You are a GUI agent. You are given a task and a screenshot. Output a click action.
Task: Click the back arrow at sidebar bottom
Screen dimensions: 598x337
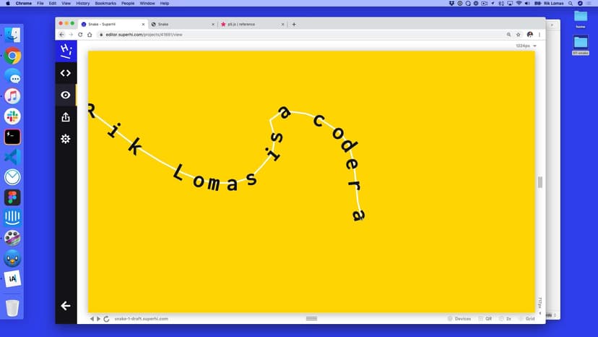[66, 306]
